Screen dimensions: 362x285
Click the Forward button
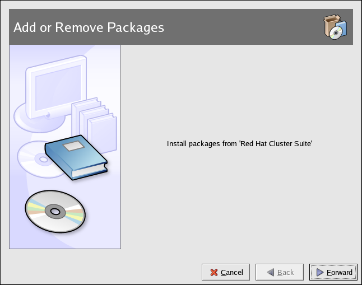pos(333,272)
